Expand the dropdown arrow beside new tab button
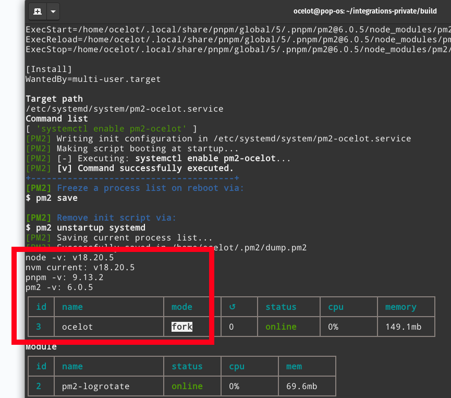Viewport: 451px width, 398px height. click(x=53, y=11)
